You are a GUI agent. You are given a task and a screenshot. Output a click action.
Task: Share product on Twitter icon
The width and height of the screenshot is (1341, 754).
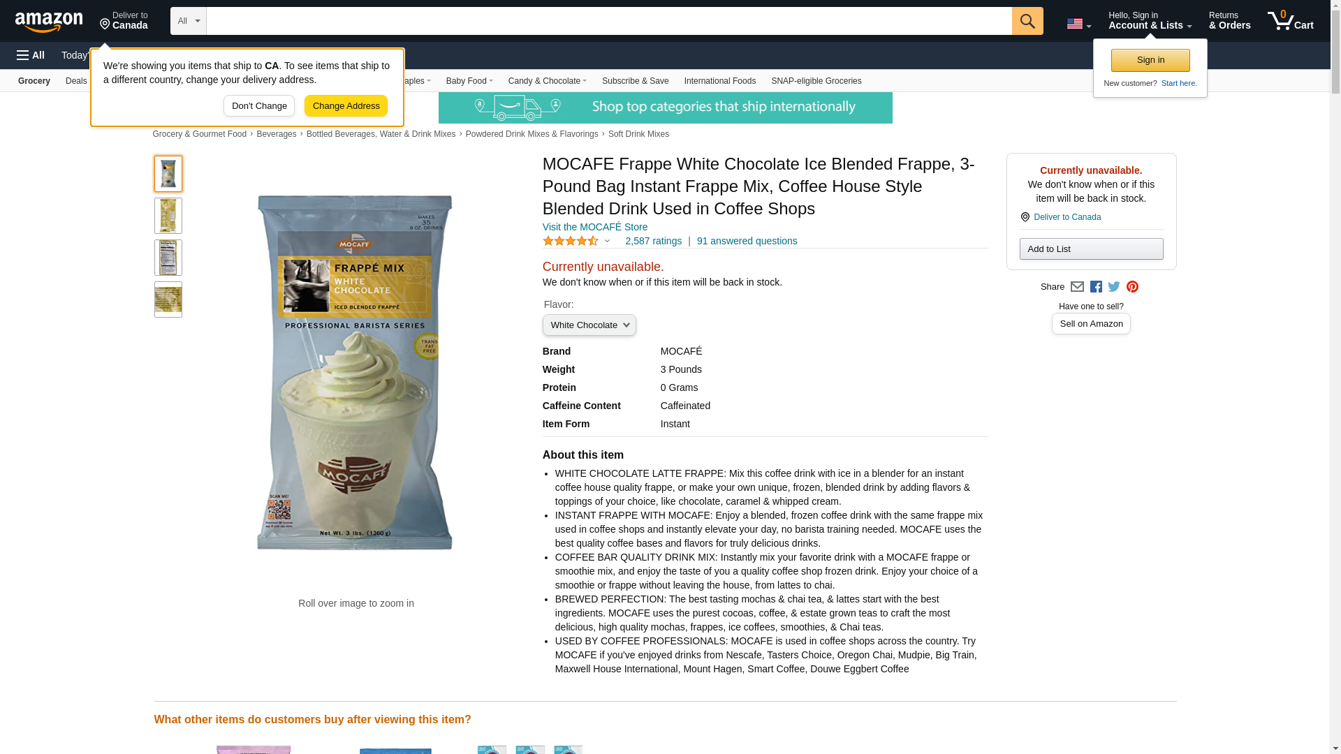coord(1114,287)
